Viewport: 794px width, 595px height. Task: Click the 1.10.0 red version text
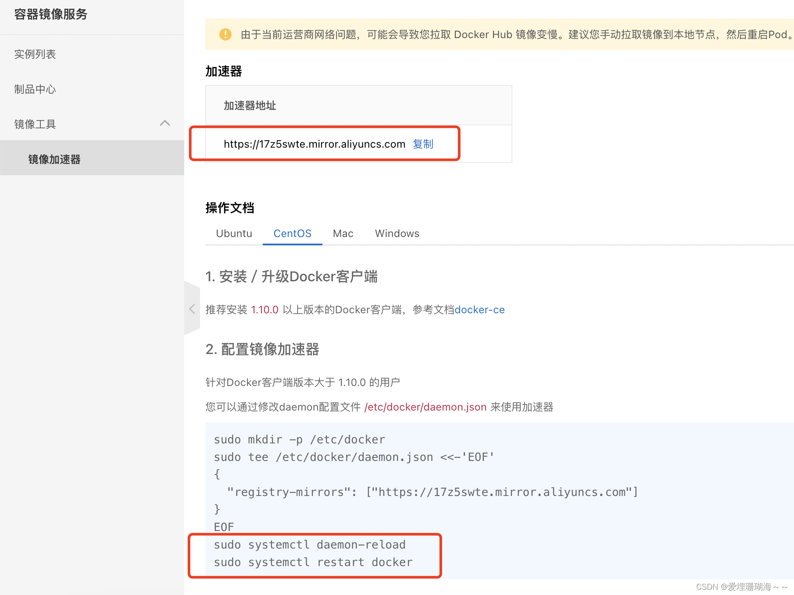click(x=265, y=310)
